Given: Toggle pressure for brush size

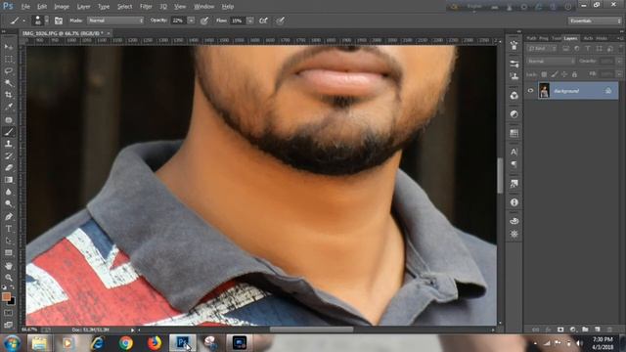Looking at the screenshot, I should pyautogui.click(x=281, y=21).
